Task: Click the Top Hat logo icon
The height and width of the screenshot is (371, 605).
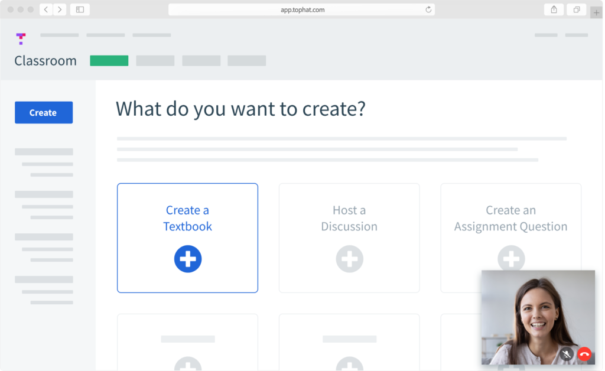Action: [x=21, y=38]
